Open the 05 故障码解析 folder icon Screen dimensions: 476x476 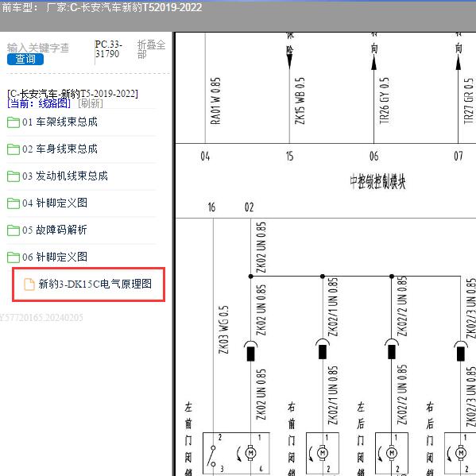14,230
